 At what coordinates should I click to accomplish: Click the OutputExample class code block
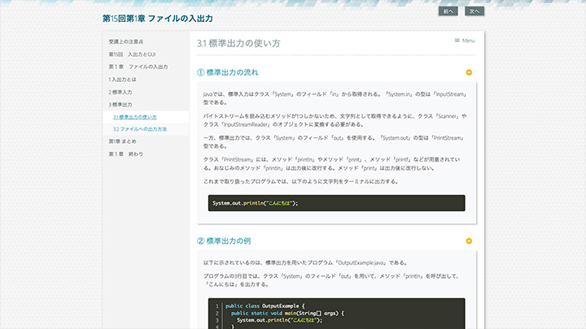point(337,314)
